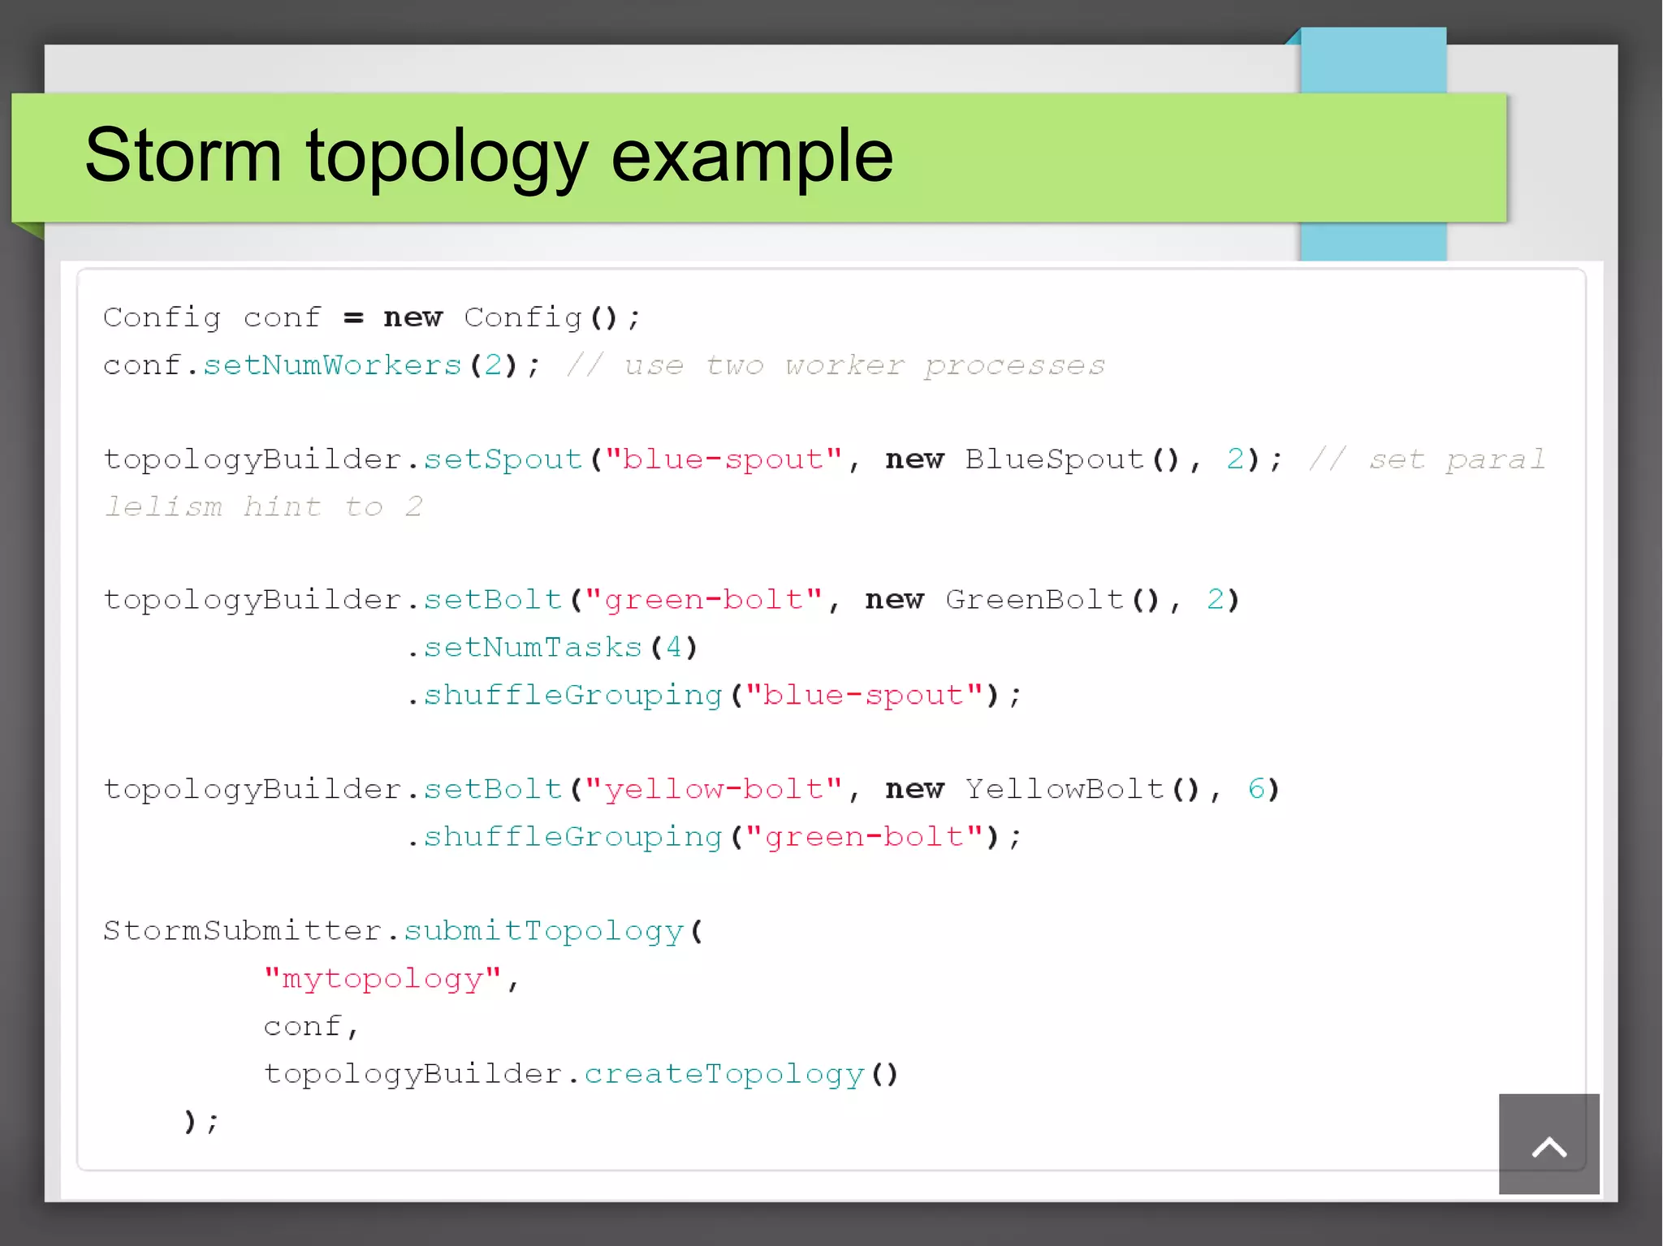Click the "YellowBolt()" constructor text
Viewport: 1663px width, 1246px height.
[x=1082, y=789]
